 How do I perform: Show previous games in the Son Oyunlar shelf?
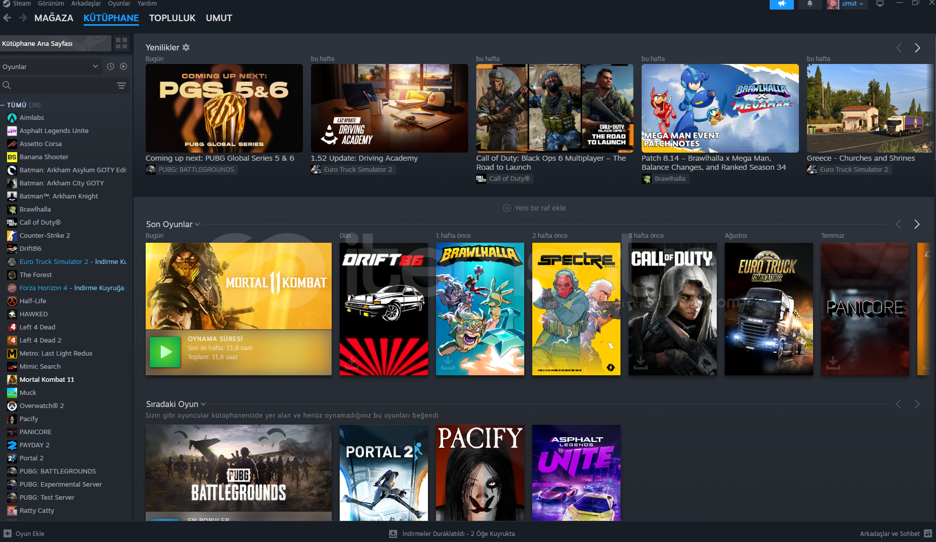(x=898, y=224)
